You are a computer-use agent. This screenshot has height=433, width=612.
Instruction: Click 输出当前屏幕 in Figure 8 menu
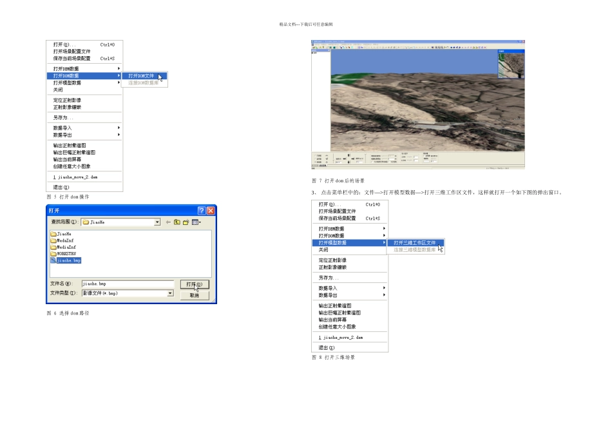coord(349,320)
